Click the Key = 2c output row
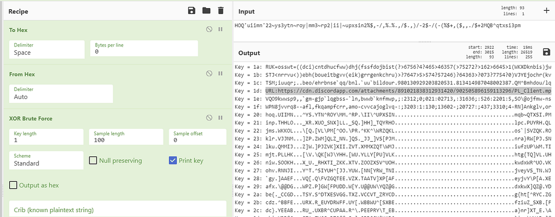Viewport: 555px width, 217px height. tap(393, 211)
